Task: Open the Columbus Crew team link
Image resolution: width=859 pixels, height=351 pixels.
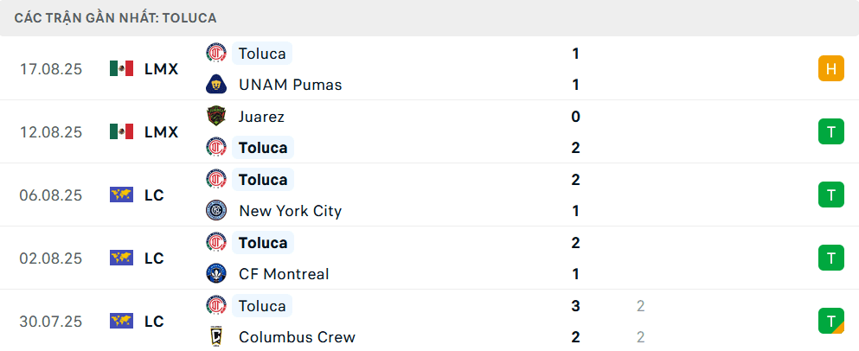Action: click(297, 337)
